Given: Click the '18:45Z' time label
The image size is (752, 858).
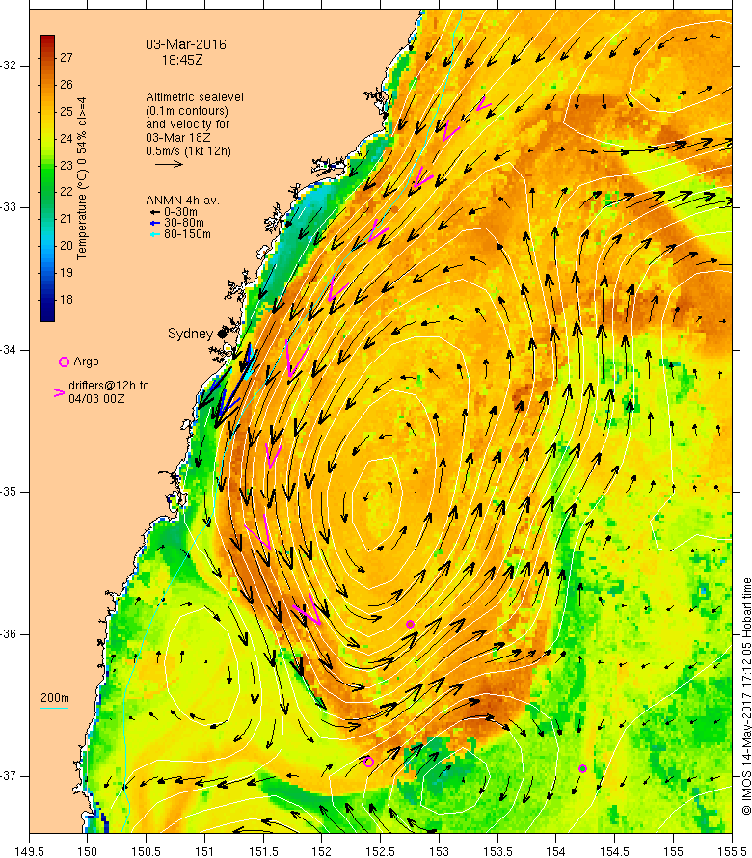Looking at the screenshot, I should click(x=181, y=60).
